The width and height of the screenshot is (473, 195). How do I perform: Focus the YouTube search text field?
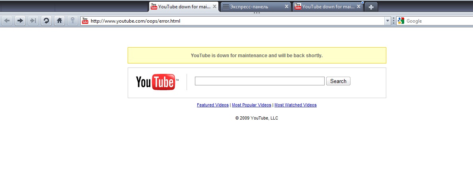[260, 81]
